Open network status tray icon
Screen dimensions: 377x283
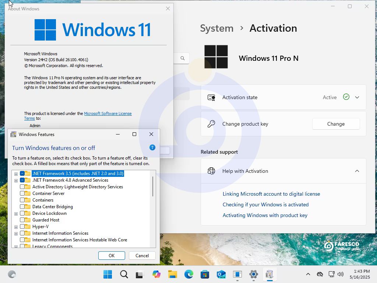[x=332, y=274]
